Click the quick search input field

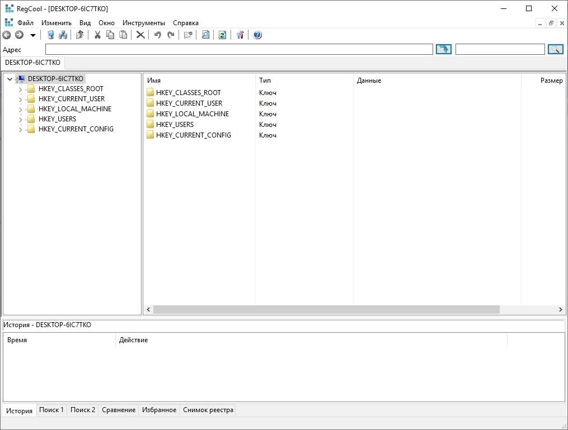click(x=500, y=49)
